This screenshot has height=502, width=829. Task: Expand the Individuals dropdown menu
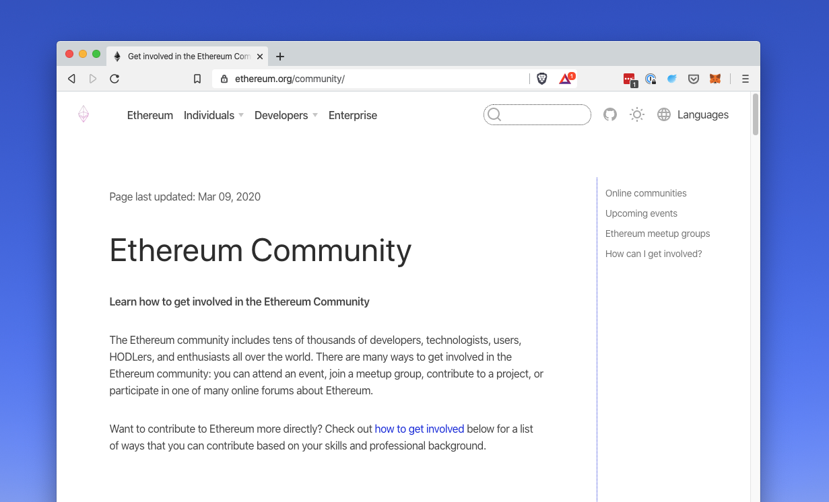213,115
